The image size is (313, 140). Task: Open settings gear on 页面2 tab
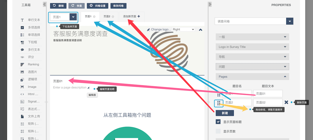pos(113,17)
